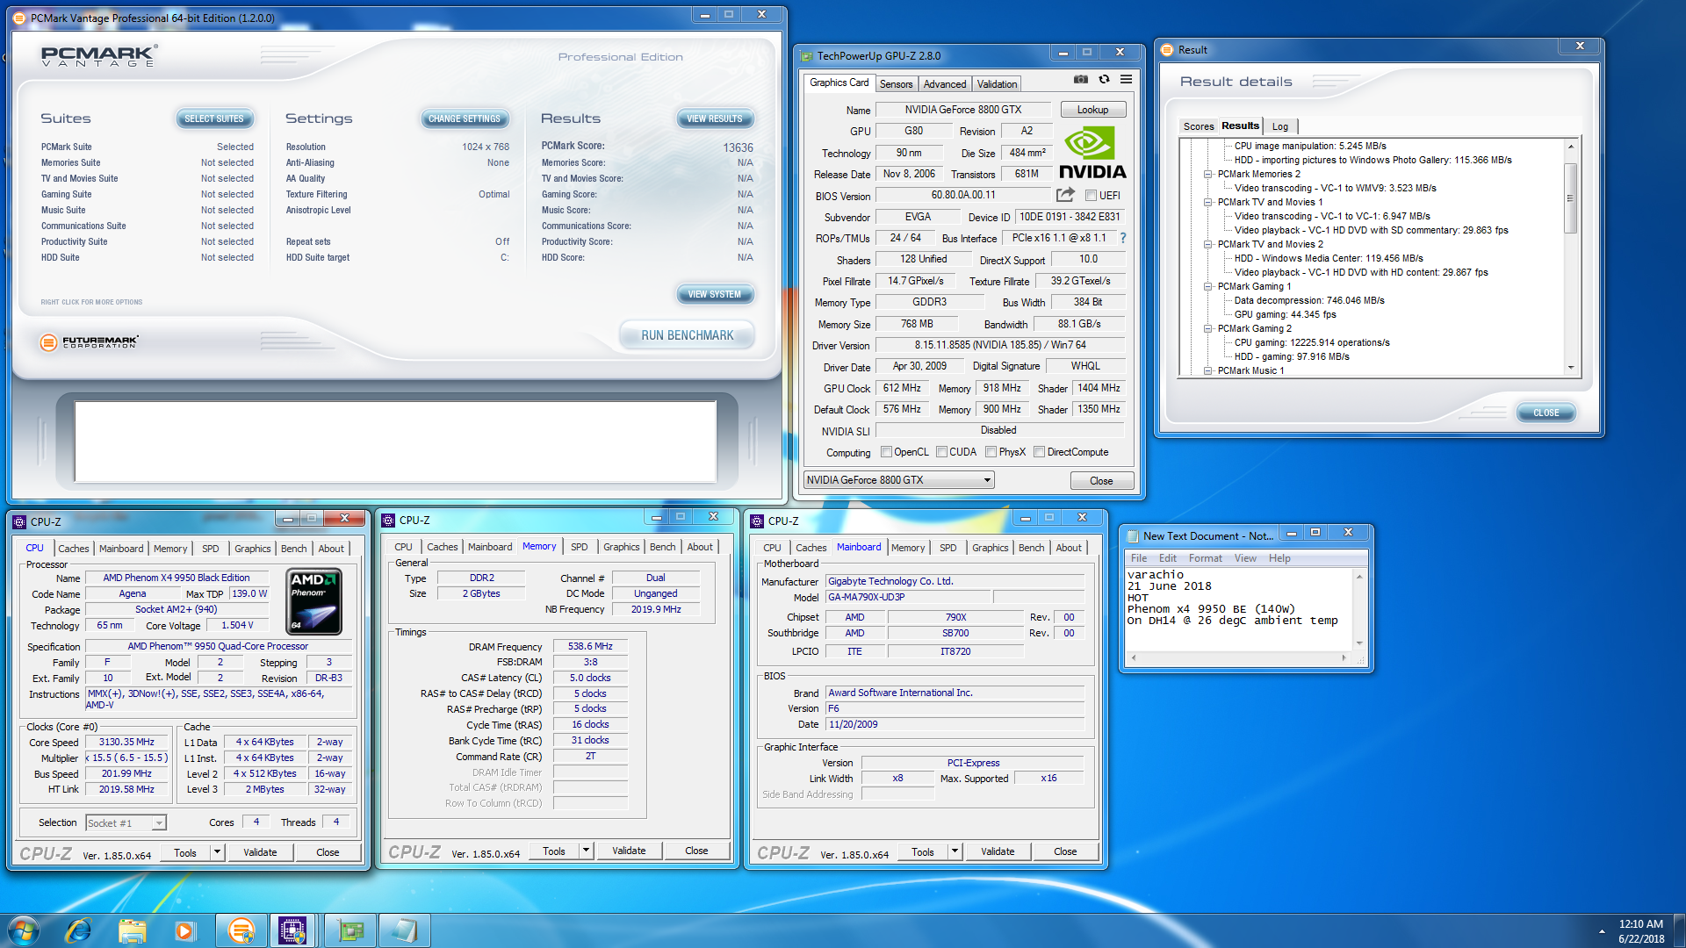Click the Notepad window title icon

(x=1133, y=536)
